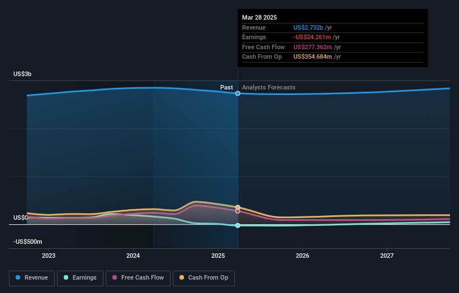Toggle the Earnings legend series
The width and height of the screenshot is (459, 293).
80,278
